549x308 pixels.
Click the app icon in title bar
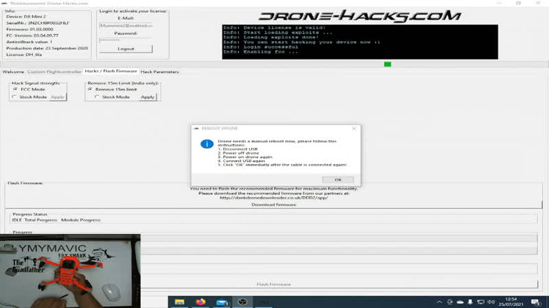tap(4, 3)
